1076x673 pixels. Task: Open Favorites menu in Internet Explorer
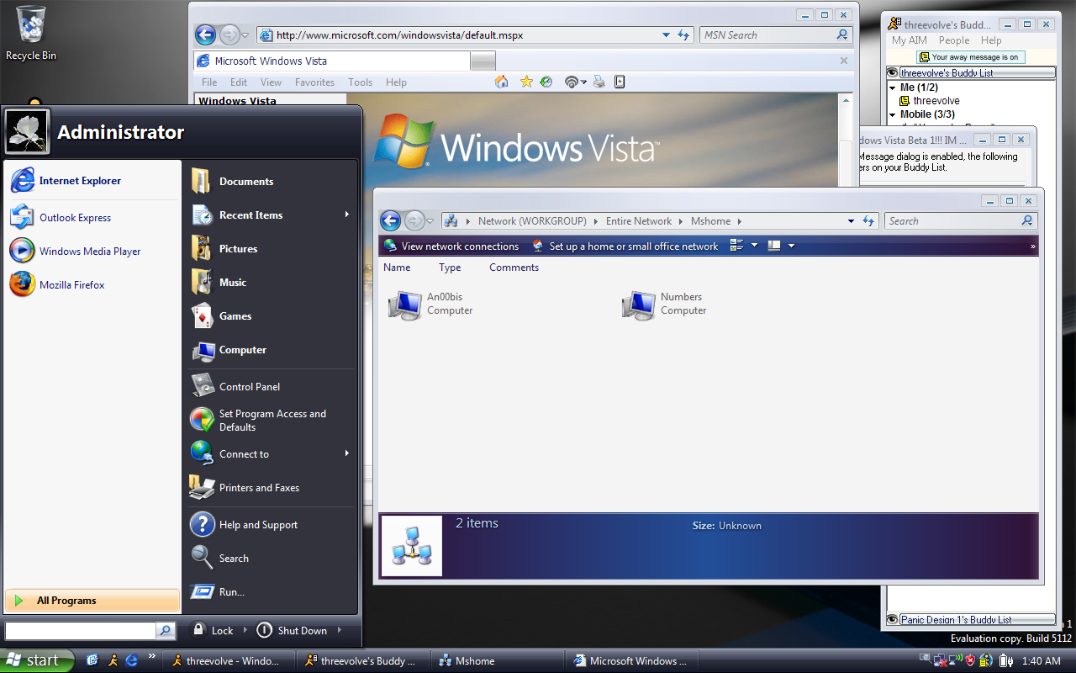[x=314, y=82]
